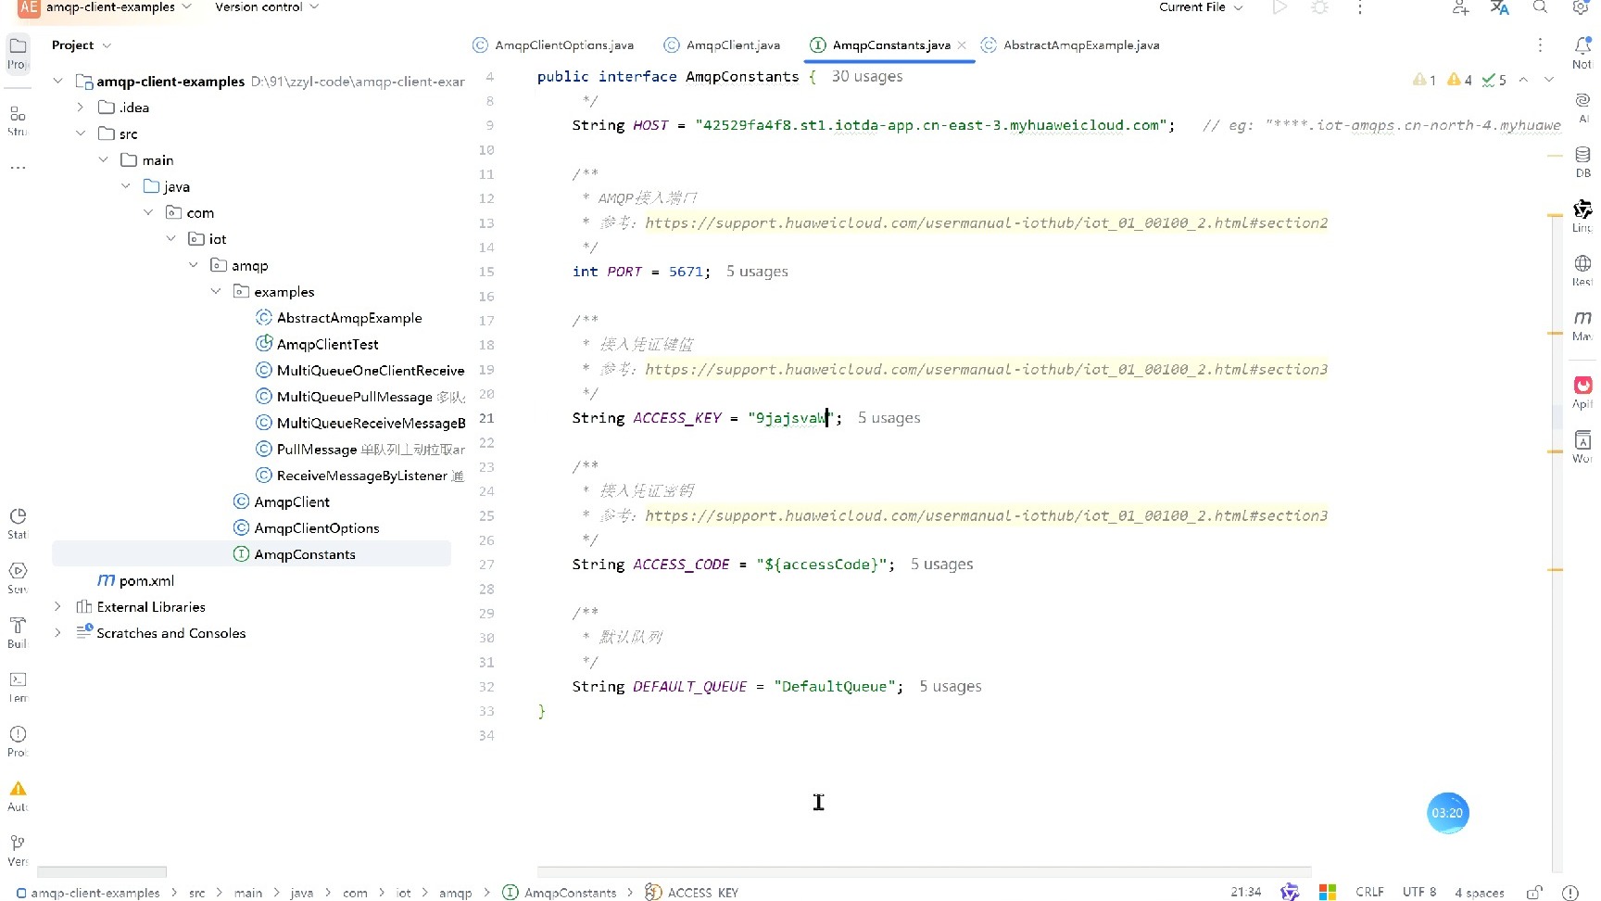Change 4 spaces indent setting

[x=1479, y=892]
